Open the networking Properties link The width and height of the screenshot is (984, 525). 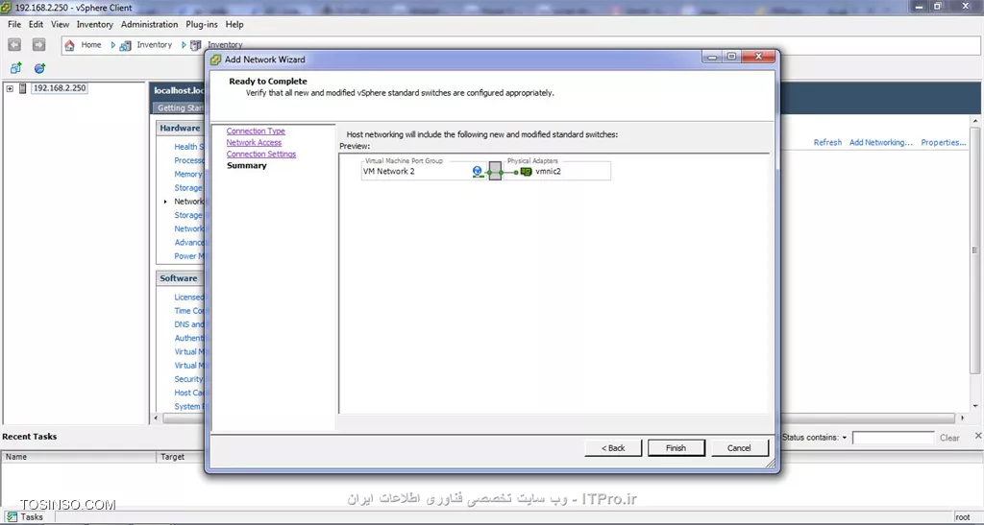[x=944, y=142]
